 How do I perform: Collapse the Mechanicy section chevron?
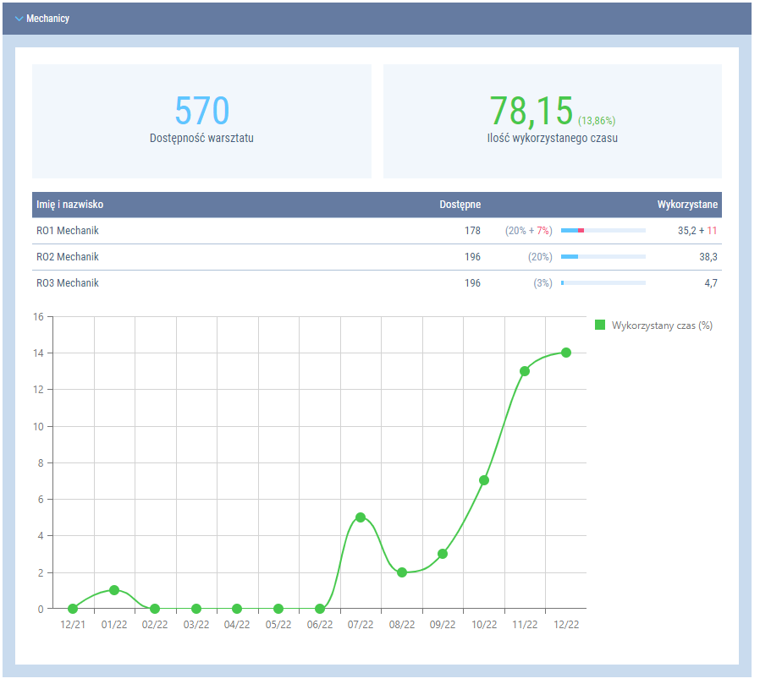tap(19, 19)
